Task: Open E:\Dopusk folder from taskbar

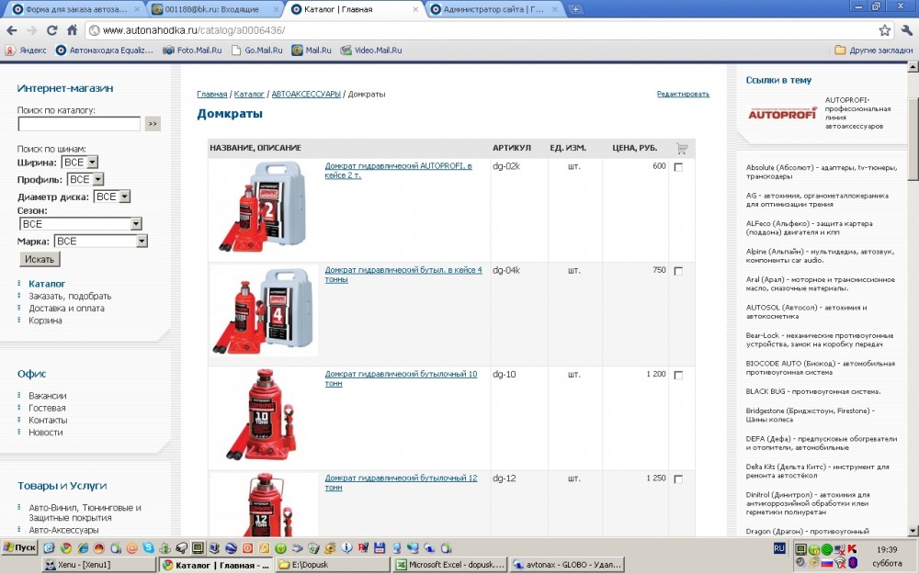Action: 333,565
